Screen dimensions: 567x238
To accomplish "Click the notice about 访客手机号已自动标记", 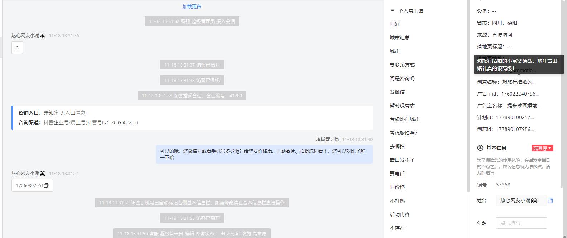I will pos(192,203).
